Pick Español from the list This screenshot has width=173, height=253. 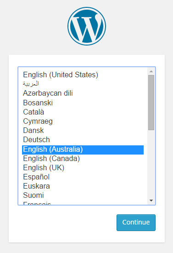click(83, 177)
